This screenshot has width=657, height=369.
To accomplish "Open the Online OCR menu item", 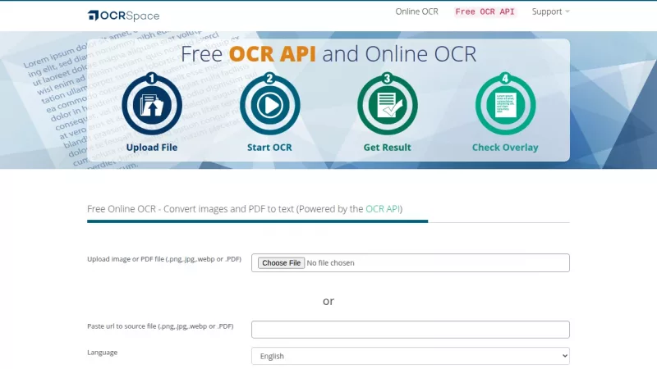I will 416,11.
